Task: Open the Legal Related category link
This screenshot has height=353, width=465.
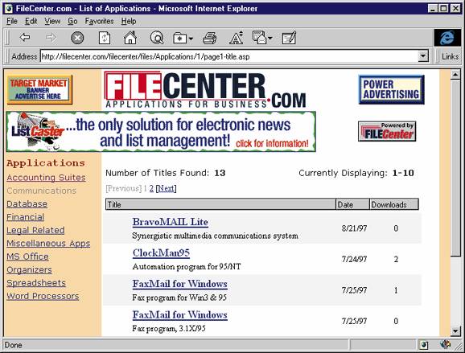Action: pyautogui.click(x=35, y=230)
